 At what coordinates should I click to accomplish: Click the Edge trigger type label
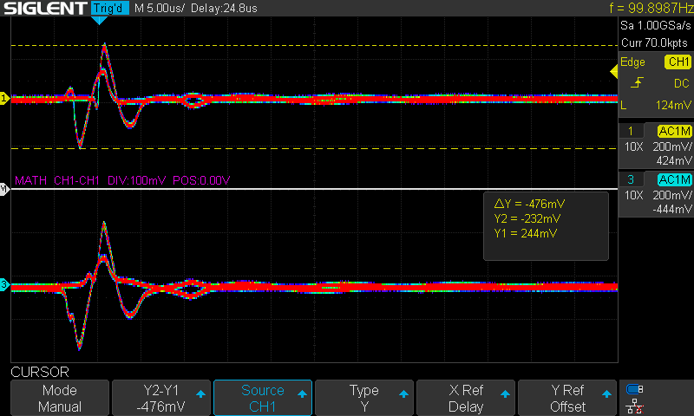(632, 62)
